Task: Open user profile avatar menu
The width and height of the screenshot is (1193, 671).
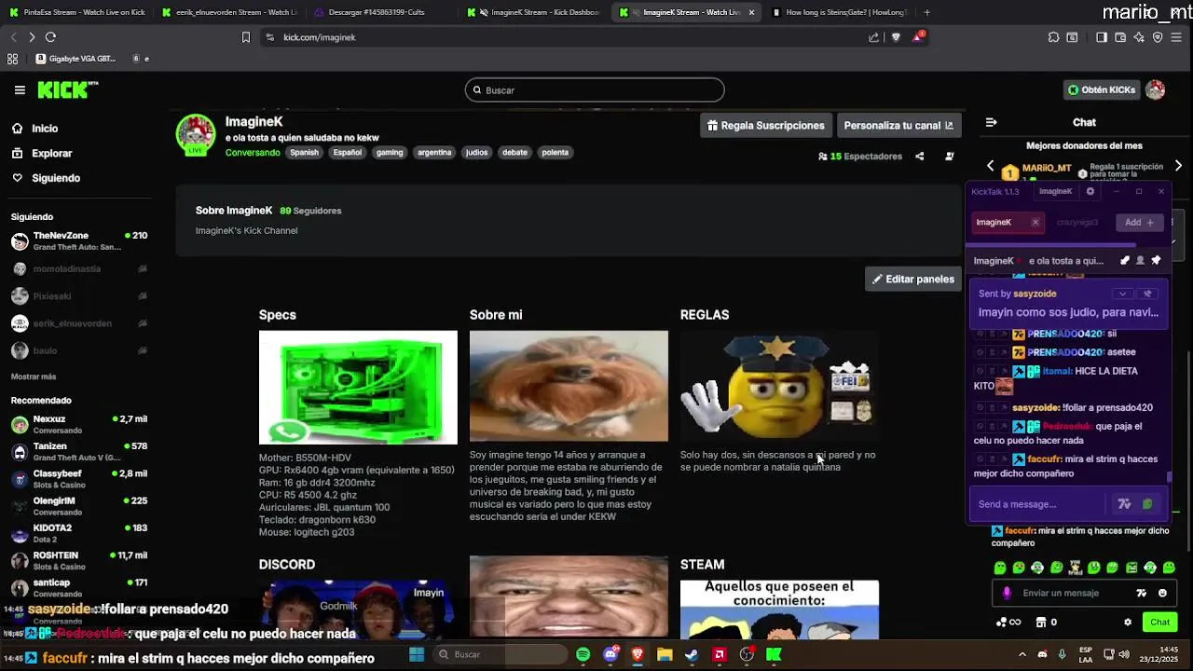Action: [x=1156, y=89]
